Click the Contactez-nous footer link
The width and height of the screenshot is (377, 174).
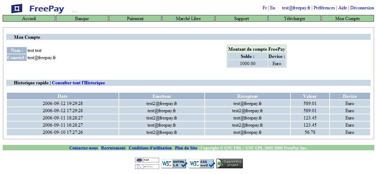click(83, 148)
